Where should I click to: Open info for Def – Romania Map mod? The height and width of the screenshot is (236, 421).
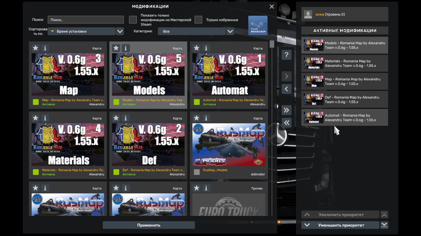coord(126,118)
